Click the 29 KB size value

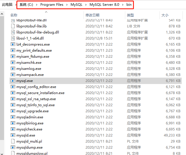pos(176,141)
